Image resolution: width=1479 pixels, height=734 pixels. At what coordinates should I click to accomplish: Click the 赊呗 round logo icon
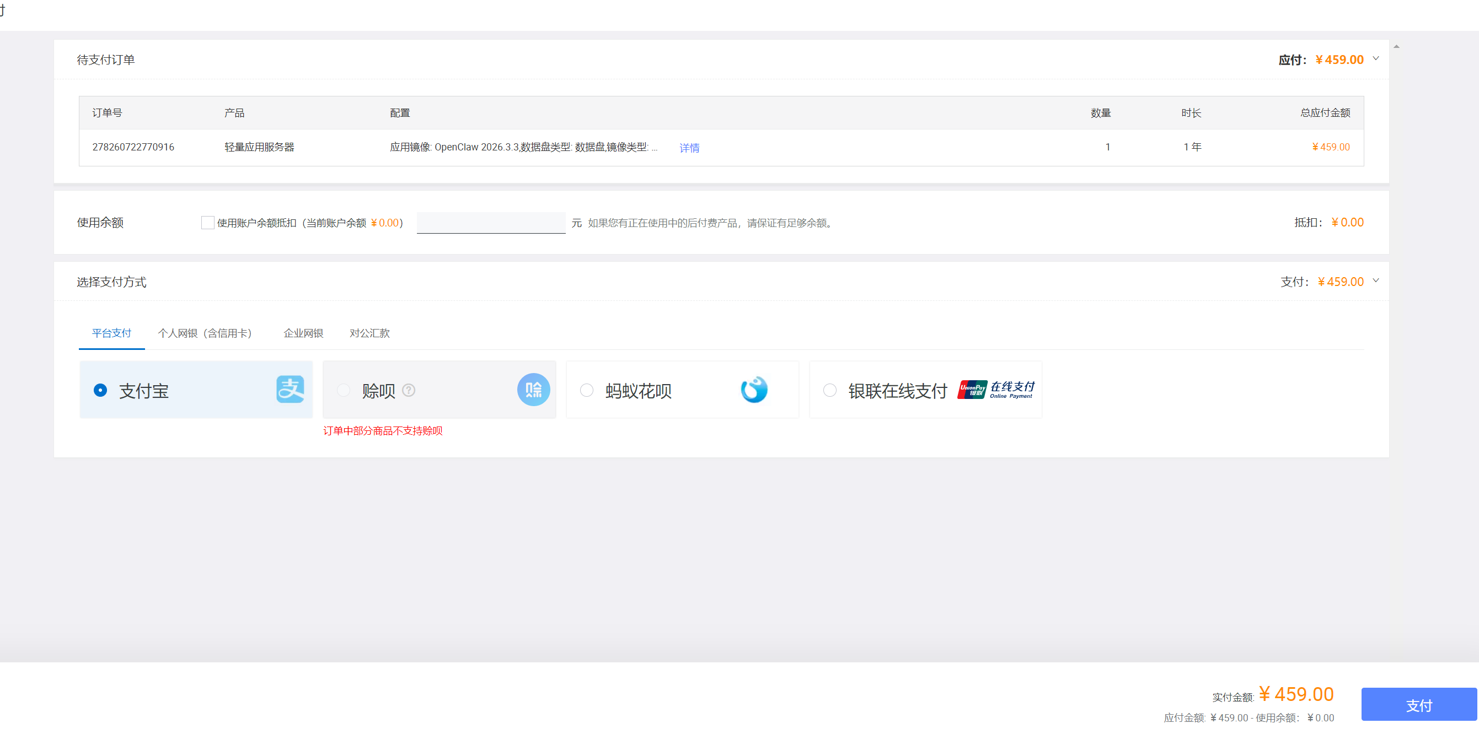[533, 390]
